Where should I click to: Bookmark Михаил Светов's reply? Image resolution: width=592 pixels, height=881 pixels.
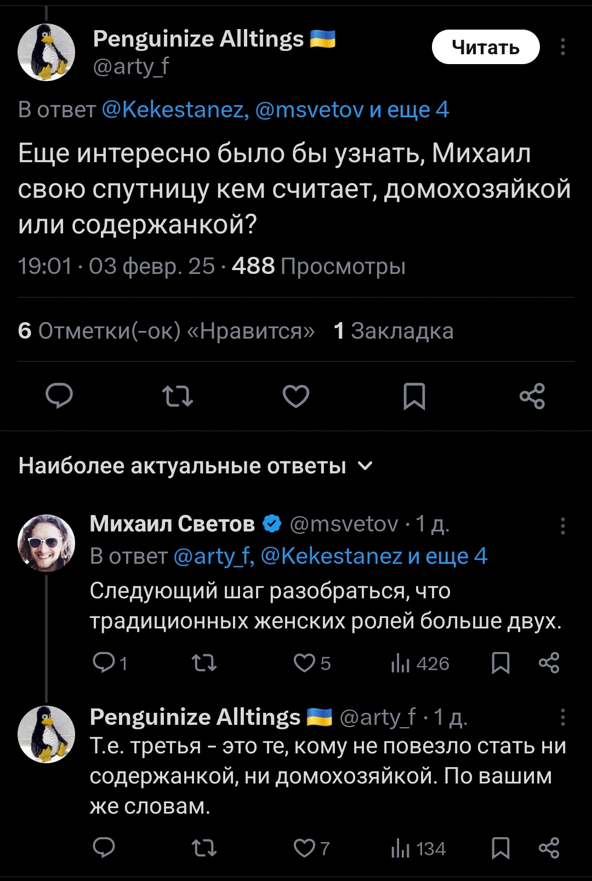[x=500, y=663]
